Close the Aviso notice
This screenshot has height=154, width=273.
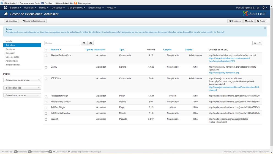click(265, 28)
